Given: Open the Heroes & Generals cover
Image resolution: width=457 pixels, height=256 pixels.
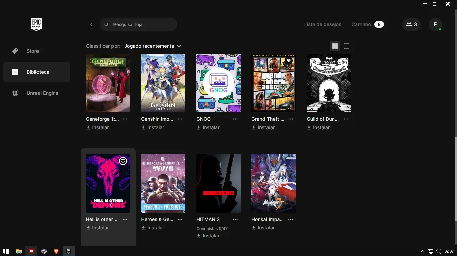Looking at the screenshot, I should (x=163, y=183).
